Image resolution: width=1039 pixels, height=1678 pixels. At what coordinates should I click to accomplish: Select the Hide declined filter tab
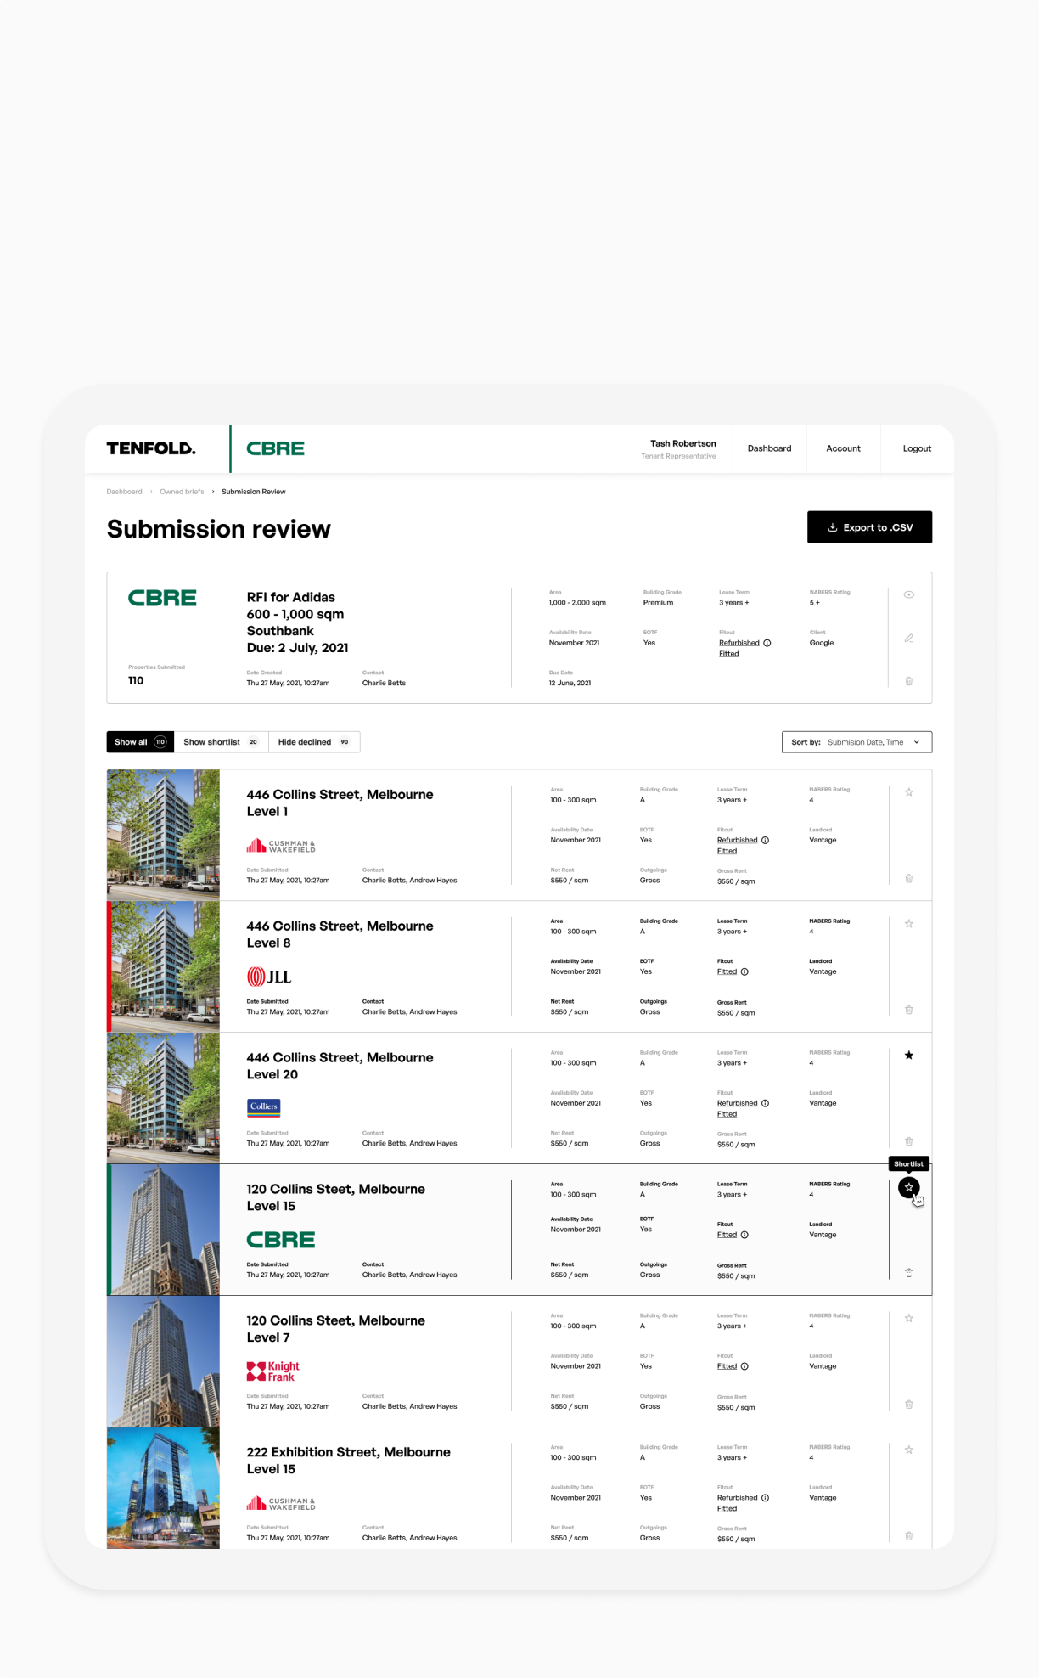314,742
